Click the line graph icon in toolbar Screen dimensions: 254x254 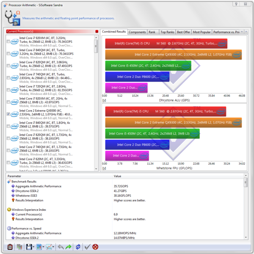point(49,247)
